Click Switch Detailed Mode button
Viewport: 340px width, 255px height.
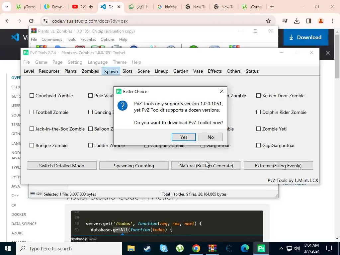pos(61,166)
